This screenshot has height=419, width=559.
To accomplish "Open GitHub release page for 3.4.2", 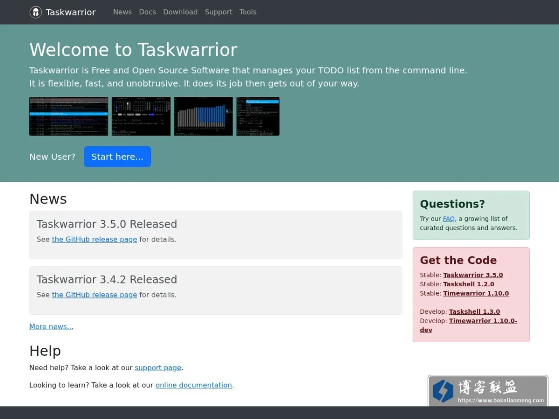I will [95, 295].
